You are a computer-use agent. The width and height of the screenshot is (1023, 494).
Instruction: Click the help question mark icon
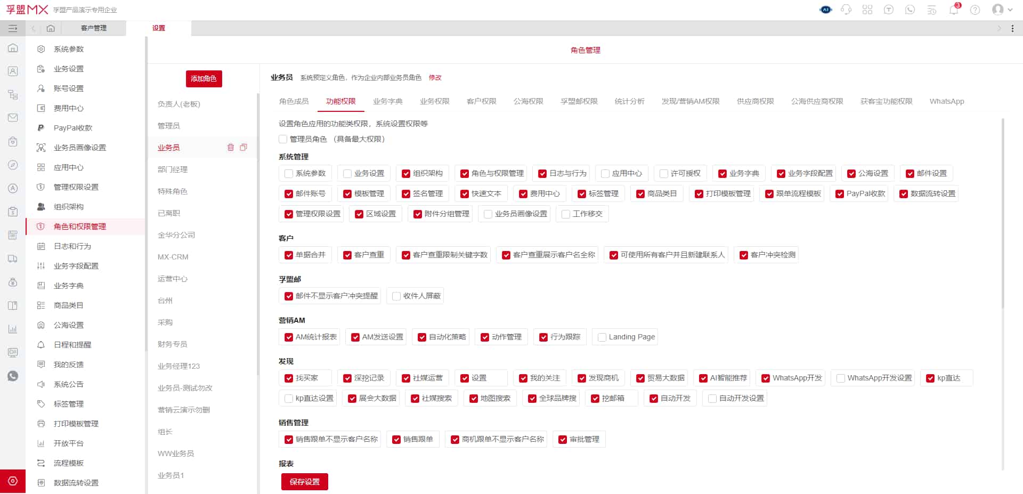click(975, 10)
